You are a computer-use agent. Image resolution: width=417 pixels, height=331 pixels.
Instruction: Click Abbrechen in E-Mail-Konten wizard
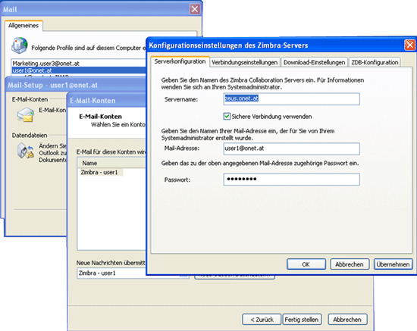347,320
